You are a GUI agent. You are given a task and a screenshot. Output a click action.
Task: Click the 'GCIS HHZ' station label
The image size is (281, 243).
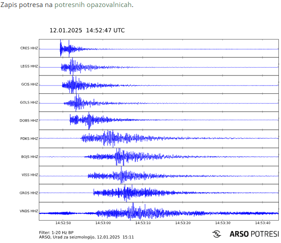(29, 84)
